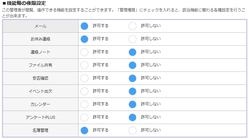
Task: Select 許可する for メール
Action: point(84,26)
